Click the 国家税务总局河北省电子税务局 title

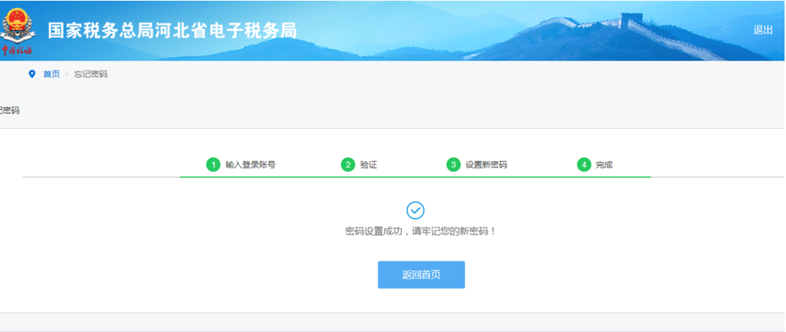[172, 31]
